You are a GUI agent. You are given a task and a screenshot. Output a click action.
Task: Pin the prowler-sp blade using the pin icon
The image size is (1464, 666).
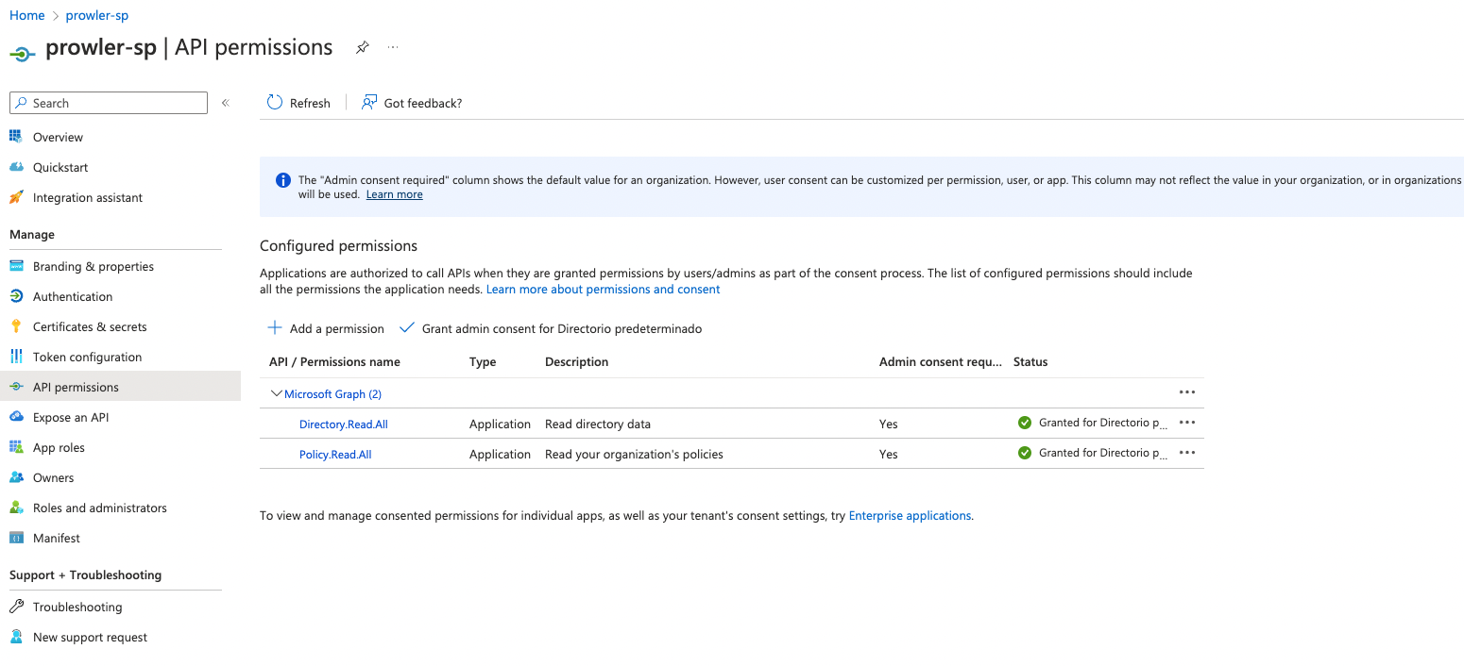[362, 46]
